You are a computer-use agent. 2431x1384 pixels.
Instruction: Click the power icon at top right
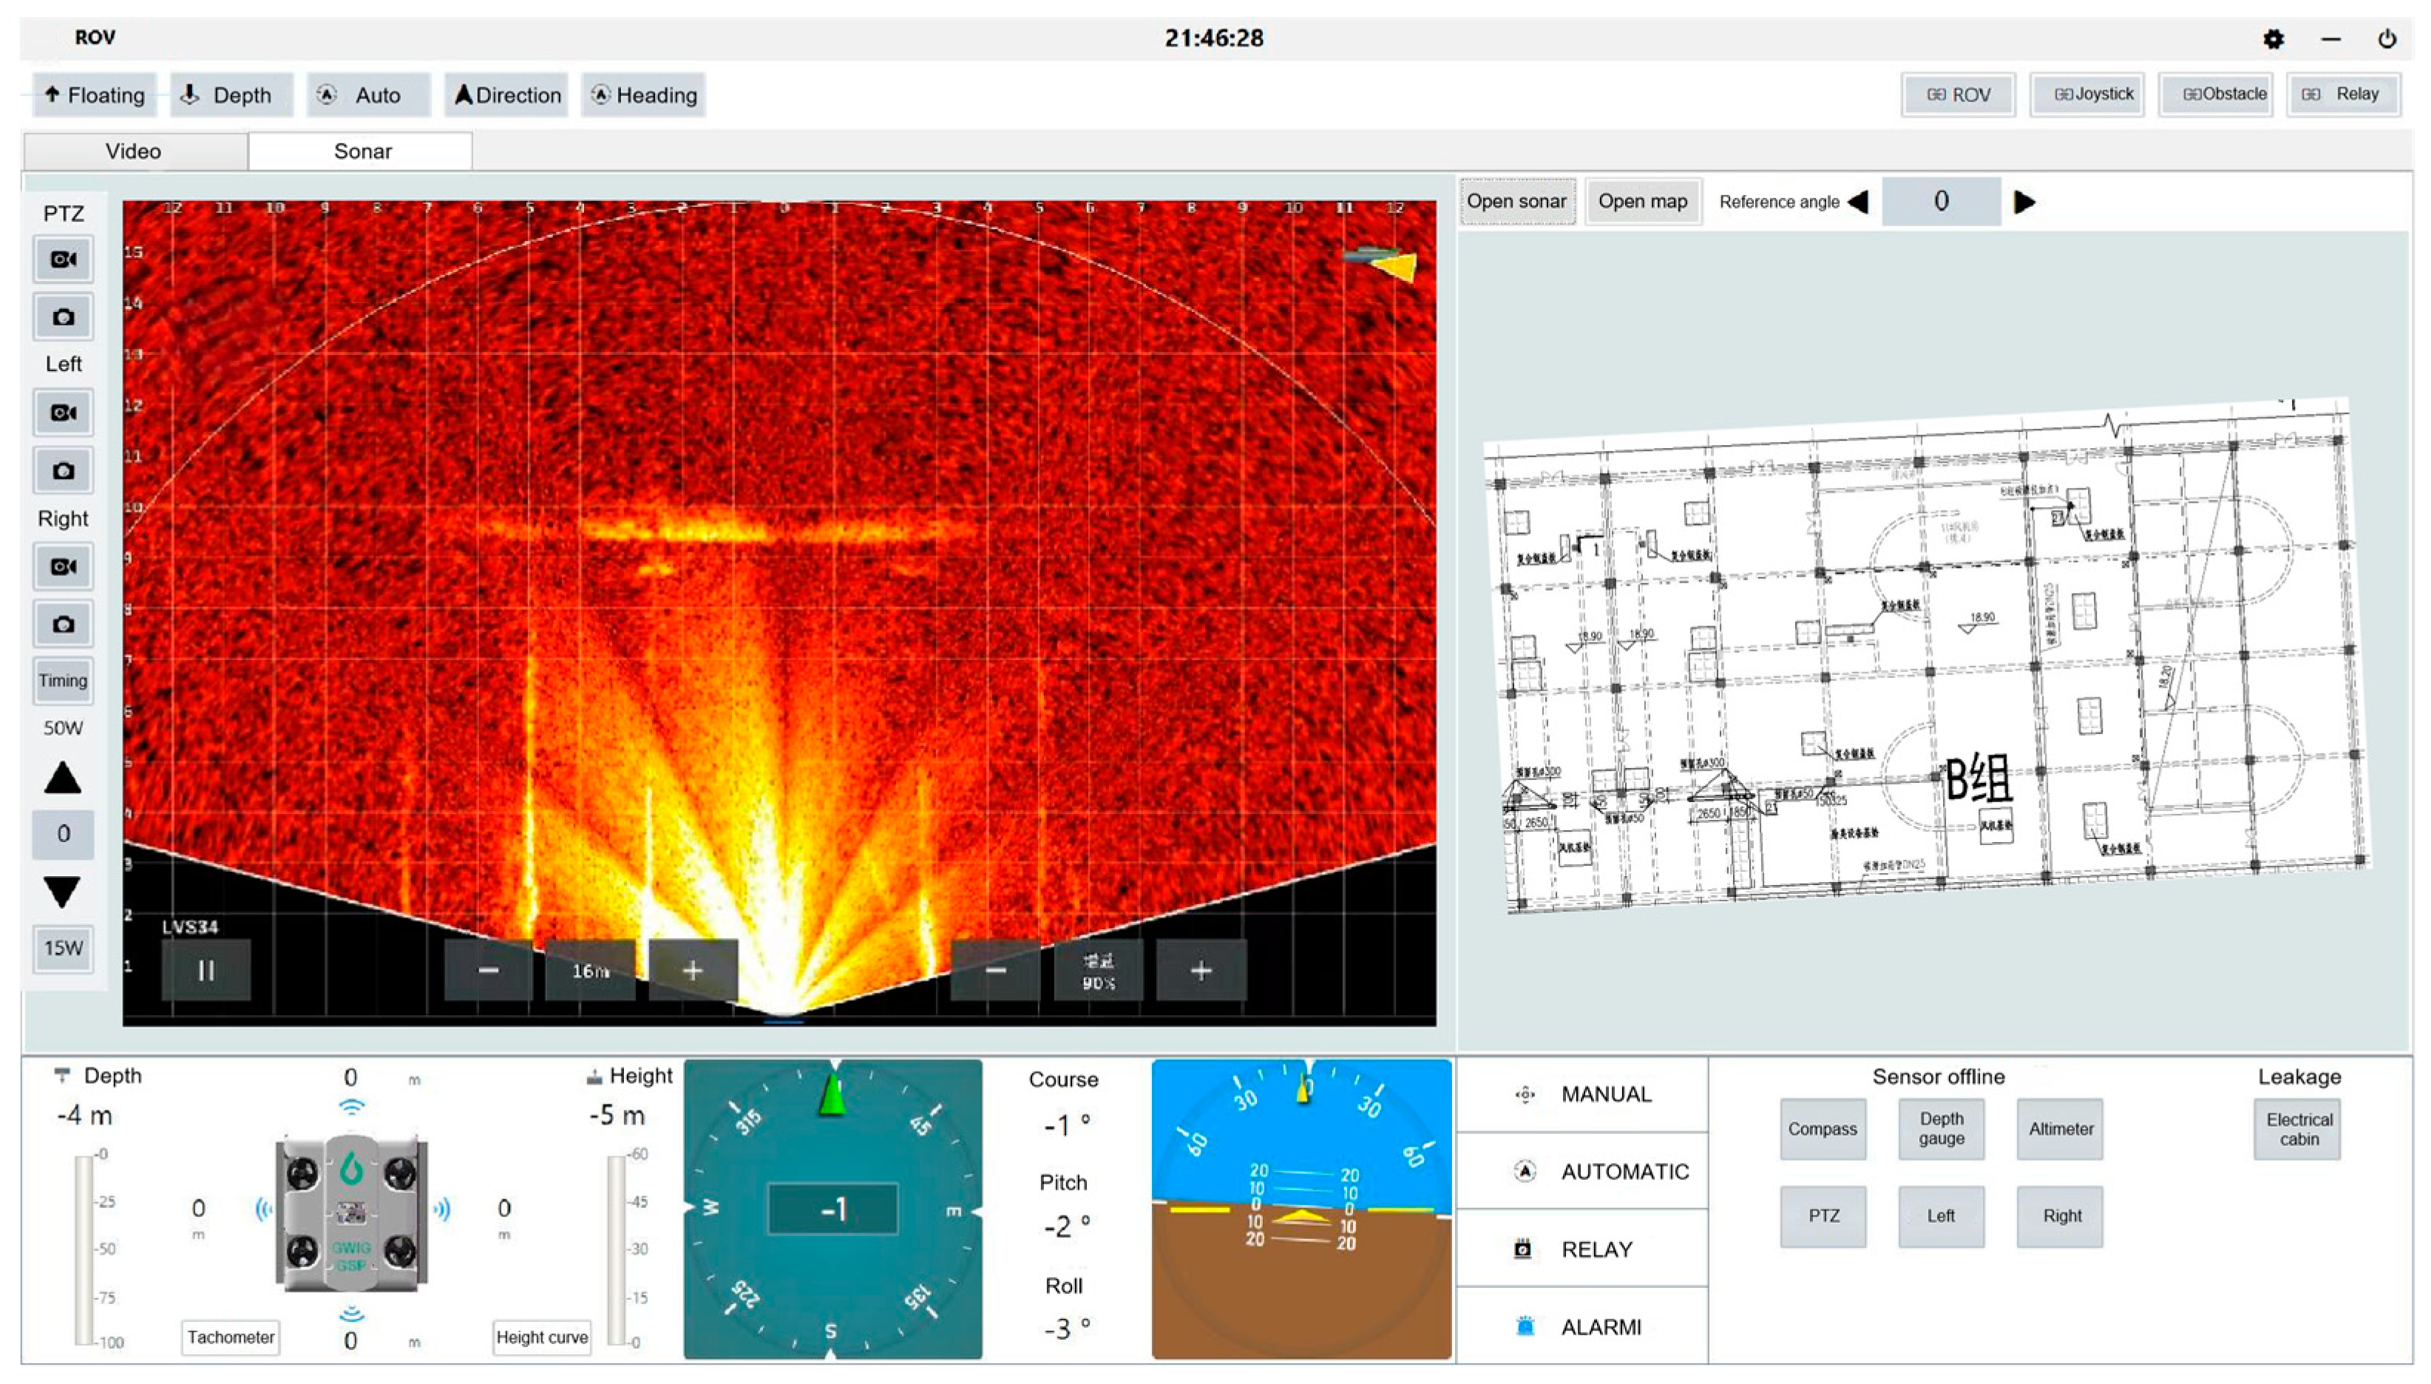(2387, 39)
